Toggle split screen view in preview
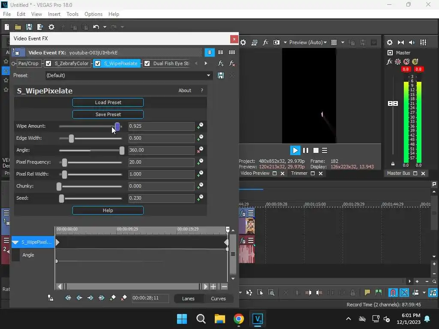This screenshot has width=439, height=329. 277,42
